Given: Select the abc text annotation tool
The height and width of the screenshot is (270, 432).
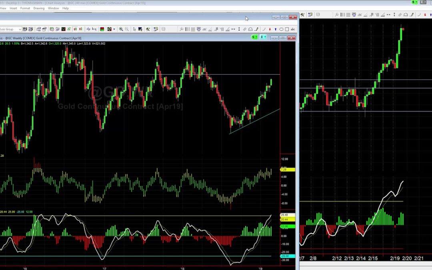Looking at the screenshot, I should point(293,29).
